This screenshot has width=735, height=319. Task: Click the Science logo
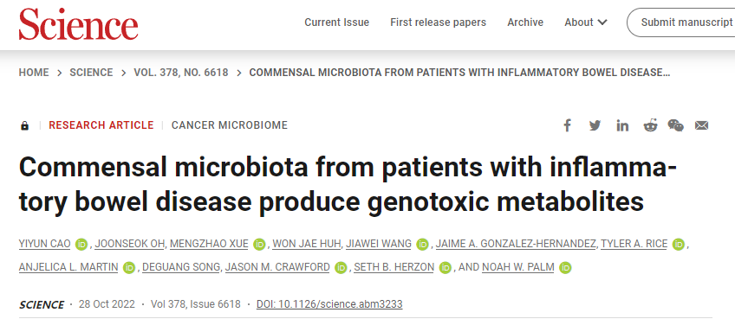[x=78, y=24]
